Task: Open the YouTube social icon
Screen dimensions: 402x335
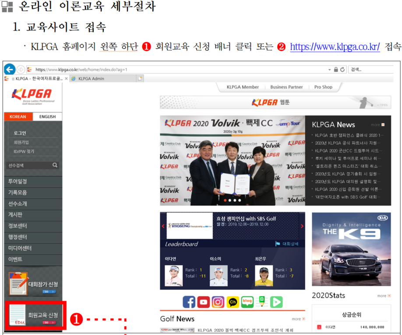Action: [x=203, y=302]
